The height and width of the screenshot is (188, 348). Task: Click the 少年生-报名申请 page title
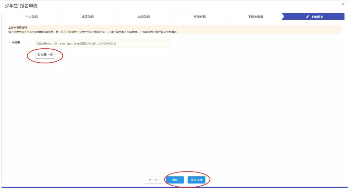click(21, 5)
